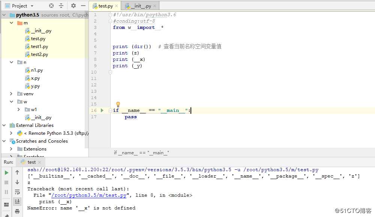Click the collapse all icon in Project toolbar
This screenshot has height=217, width=375.
tap(61, 6)
